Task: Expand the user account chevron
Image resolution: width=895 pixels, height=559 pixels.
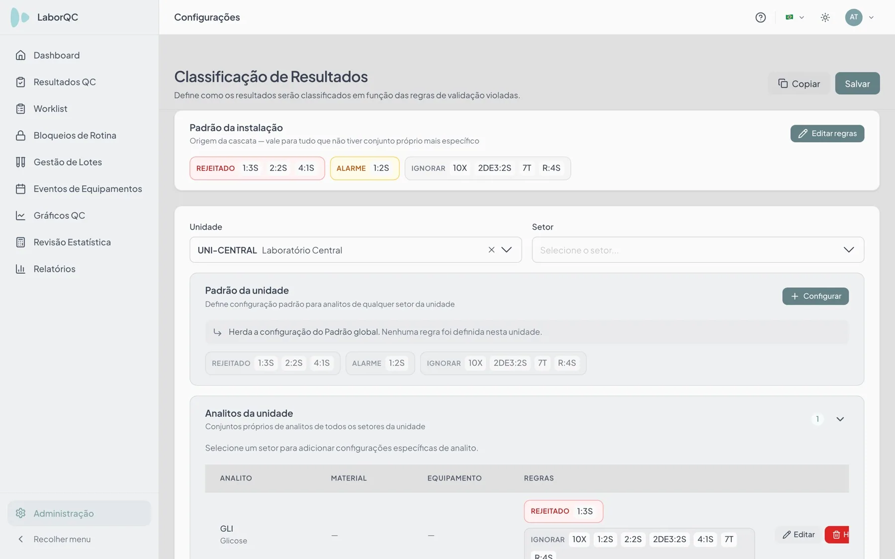Action: [871, 17]
